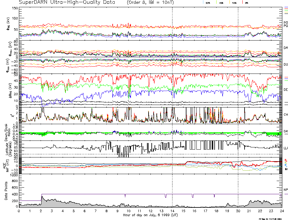This screenshot has height=220, width=288.
Task: Click the 'Dawn/Dusk Ratio' axis label
Action: [6, 132]
